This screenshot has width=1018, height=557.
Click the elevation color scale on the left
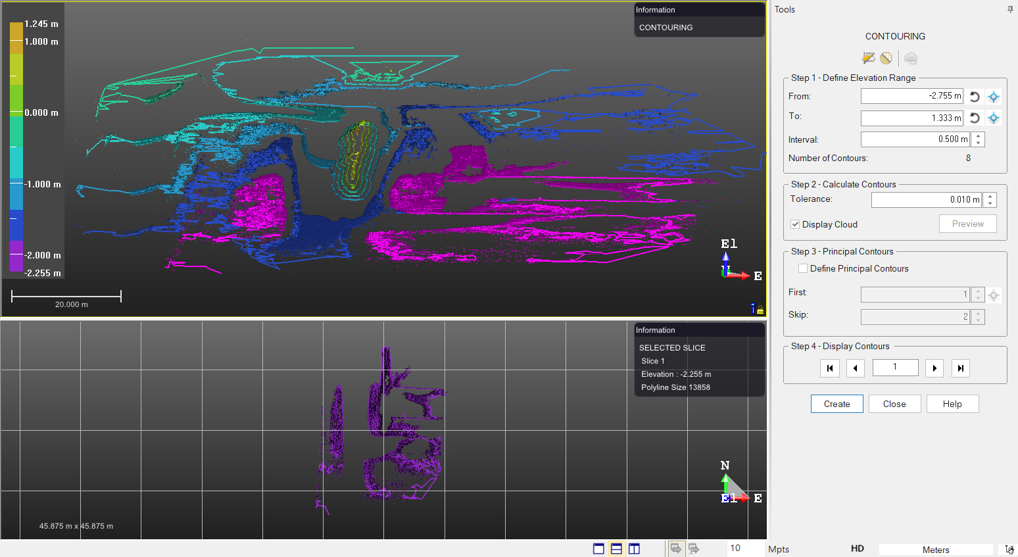(16, 145)
